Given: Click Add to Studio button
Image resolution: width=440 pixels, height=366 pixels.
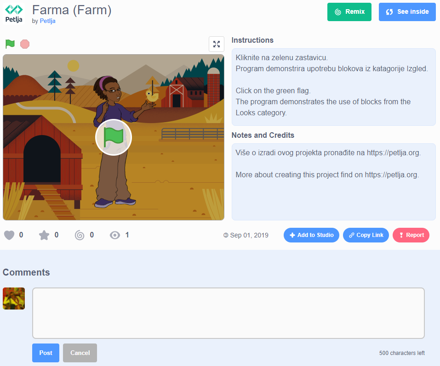Looking at the screenshot, I should [311, 235].
